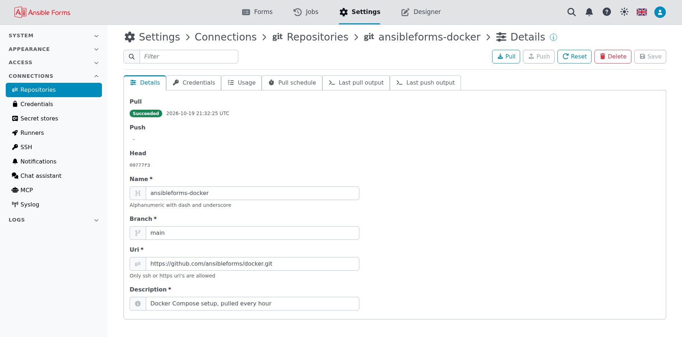Switch to the Usage tab
682x337 pixels.
tap(242, 83)
